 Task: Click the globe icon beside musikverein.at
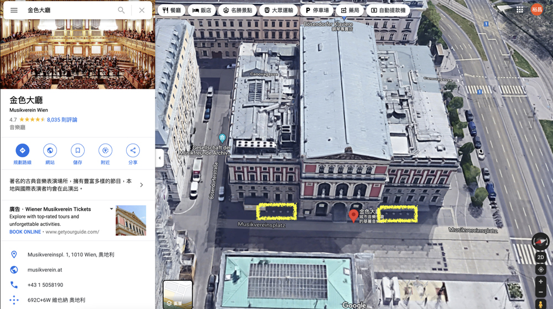pyautogui.click(x=14, y=270)
